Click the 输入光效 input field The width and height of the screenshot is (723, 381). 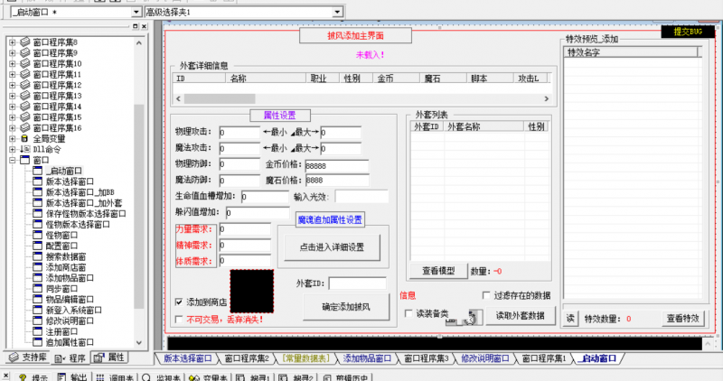[x=361, y=197]
